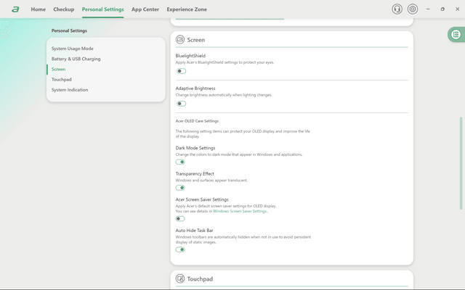465x290 pixels.
Task: Minimize the application window
Action: pyautogui.click(x=428, y=9)
